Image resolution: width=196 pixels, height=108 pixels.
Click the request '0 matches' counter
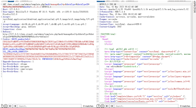tap(88, 106)
